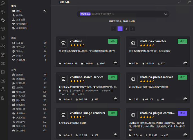
Task: Open plugin market puzzle icon in sidebar
Action: 3,20
